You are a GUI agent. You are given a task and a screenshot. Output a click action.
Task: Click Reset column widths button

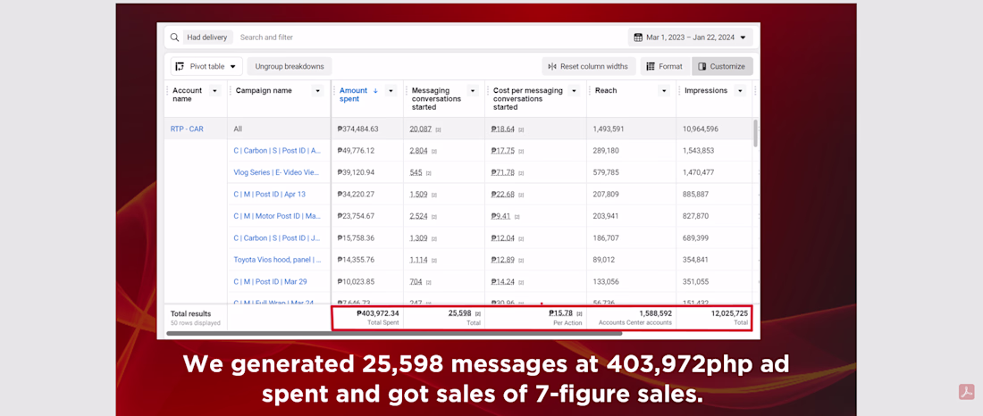click(x=589, y=66)
